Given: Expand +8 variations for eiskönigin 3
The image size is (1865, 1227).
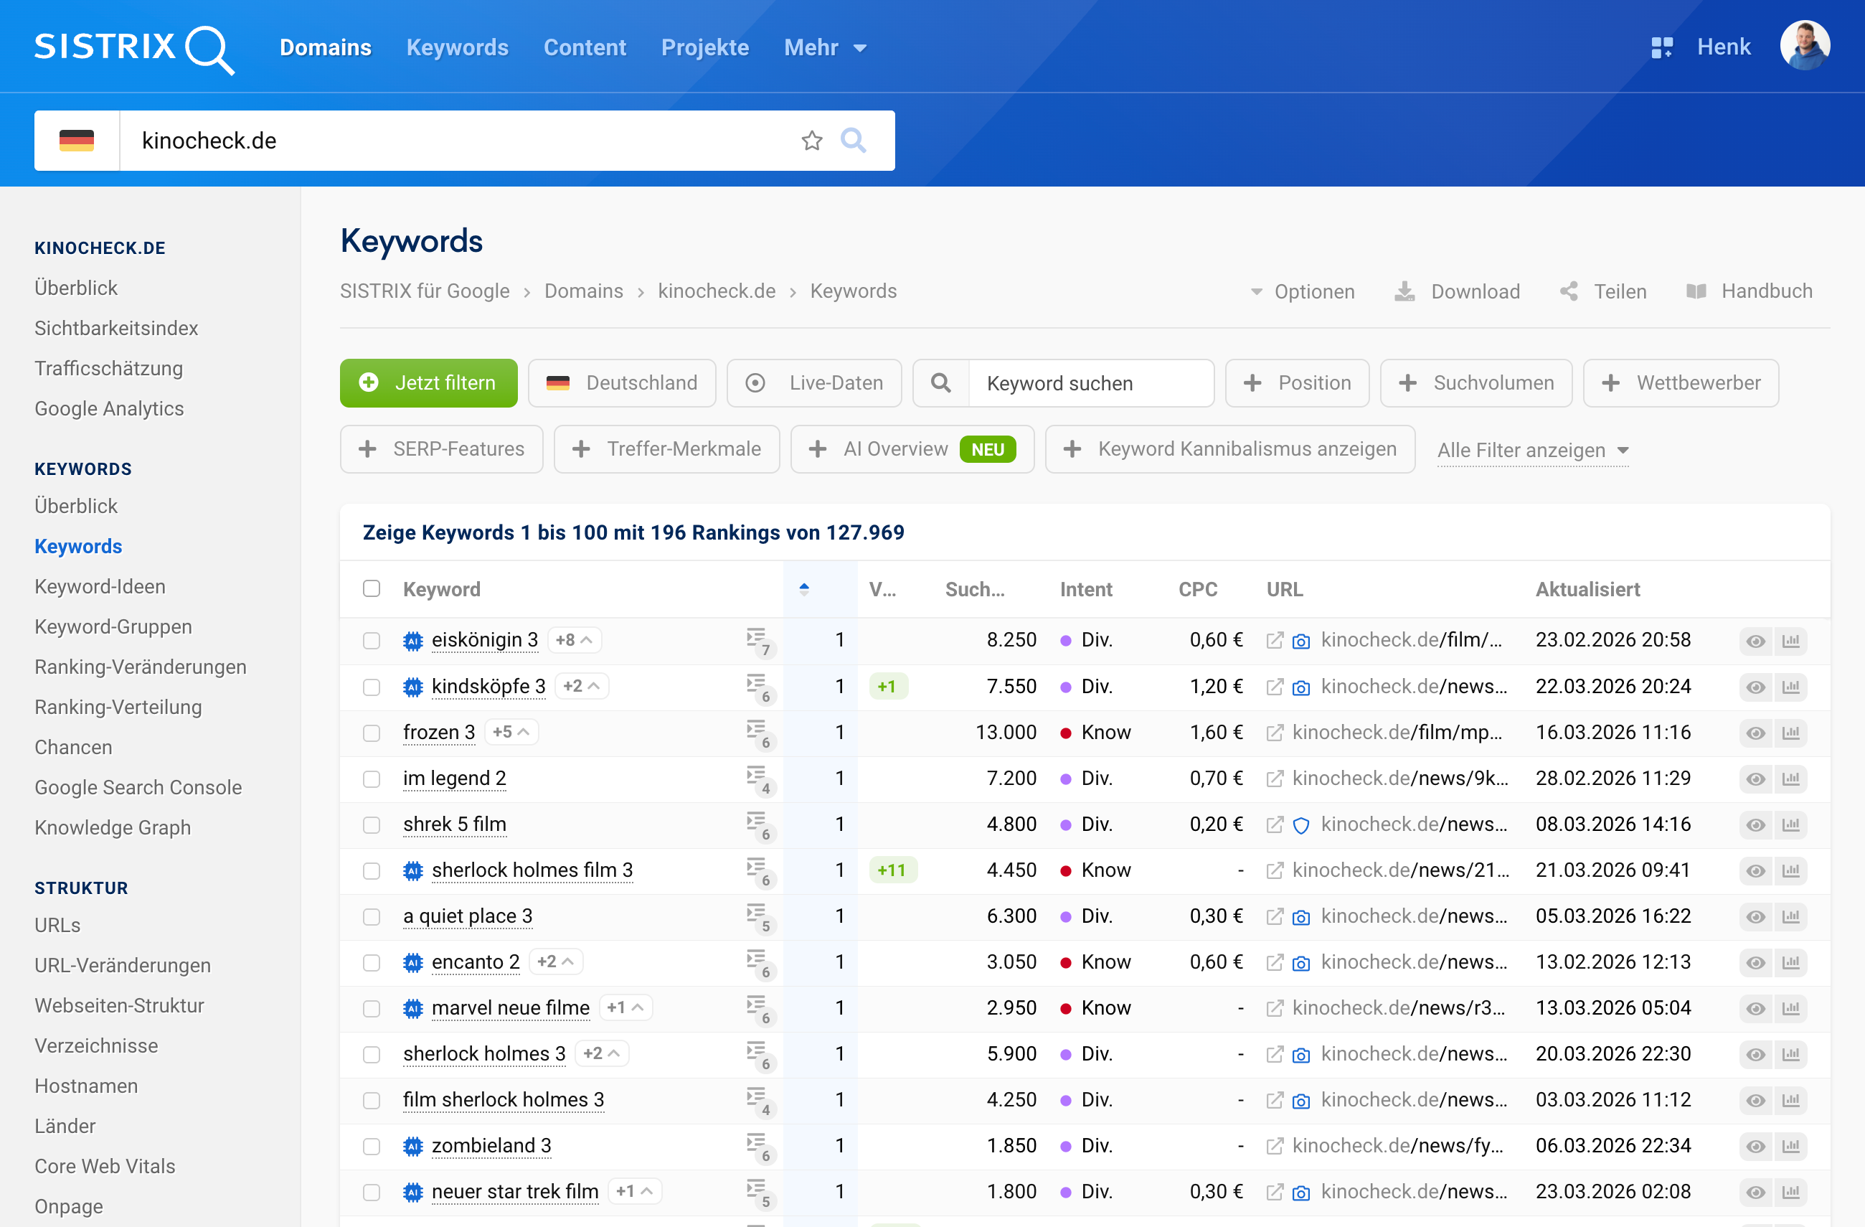Looking at the screenshot, I should tap(574, 640).
